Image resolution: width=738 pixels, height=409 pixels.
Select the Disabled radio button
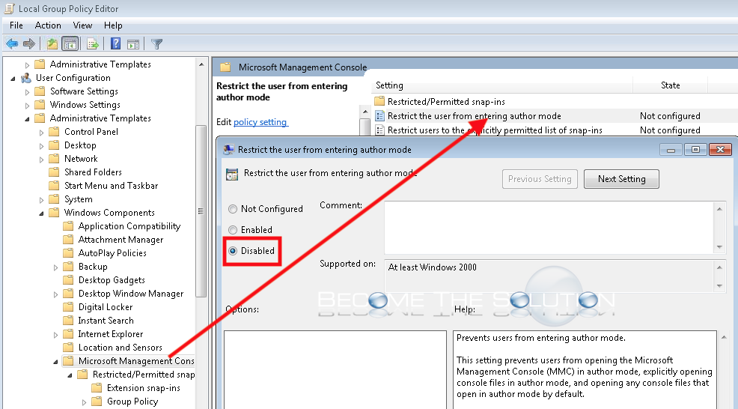(233, 251)
